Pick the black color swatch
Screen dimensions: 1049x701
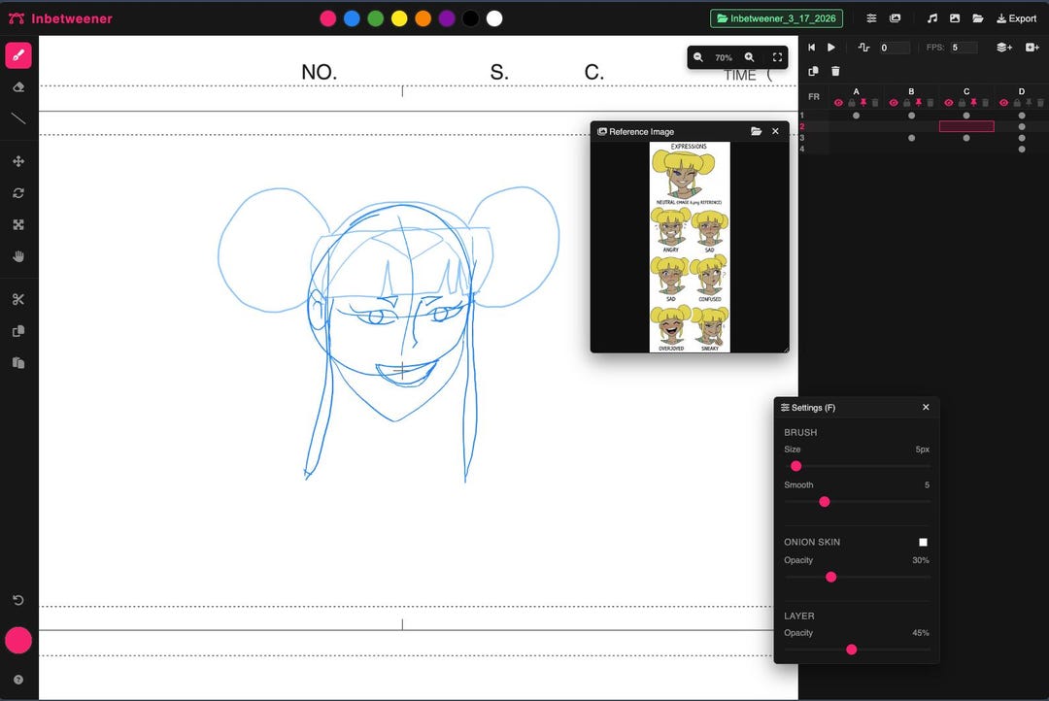470,18
